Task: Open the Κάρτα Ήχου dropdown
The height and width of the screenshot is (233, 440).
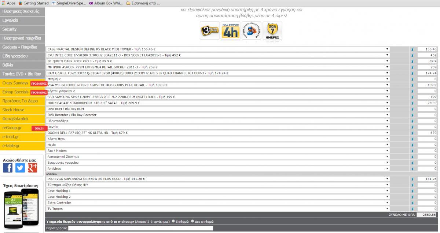Action: (x=217, y=138)
